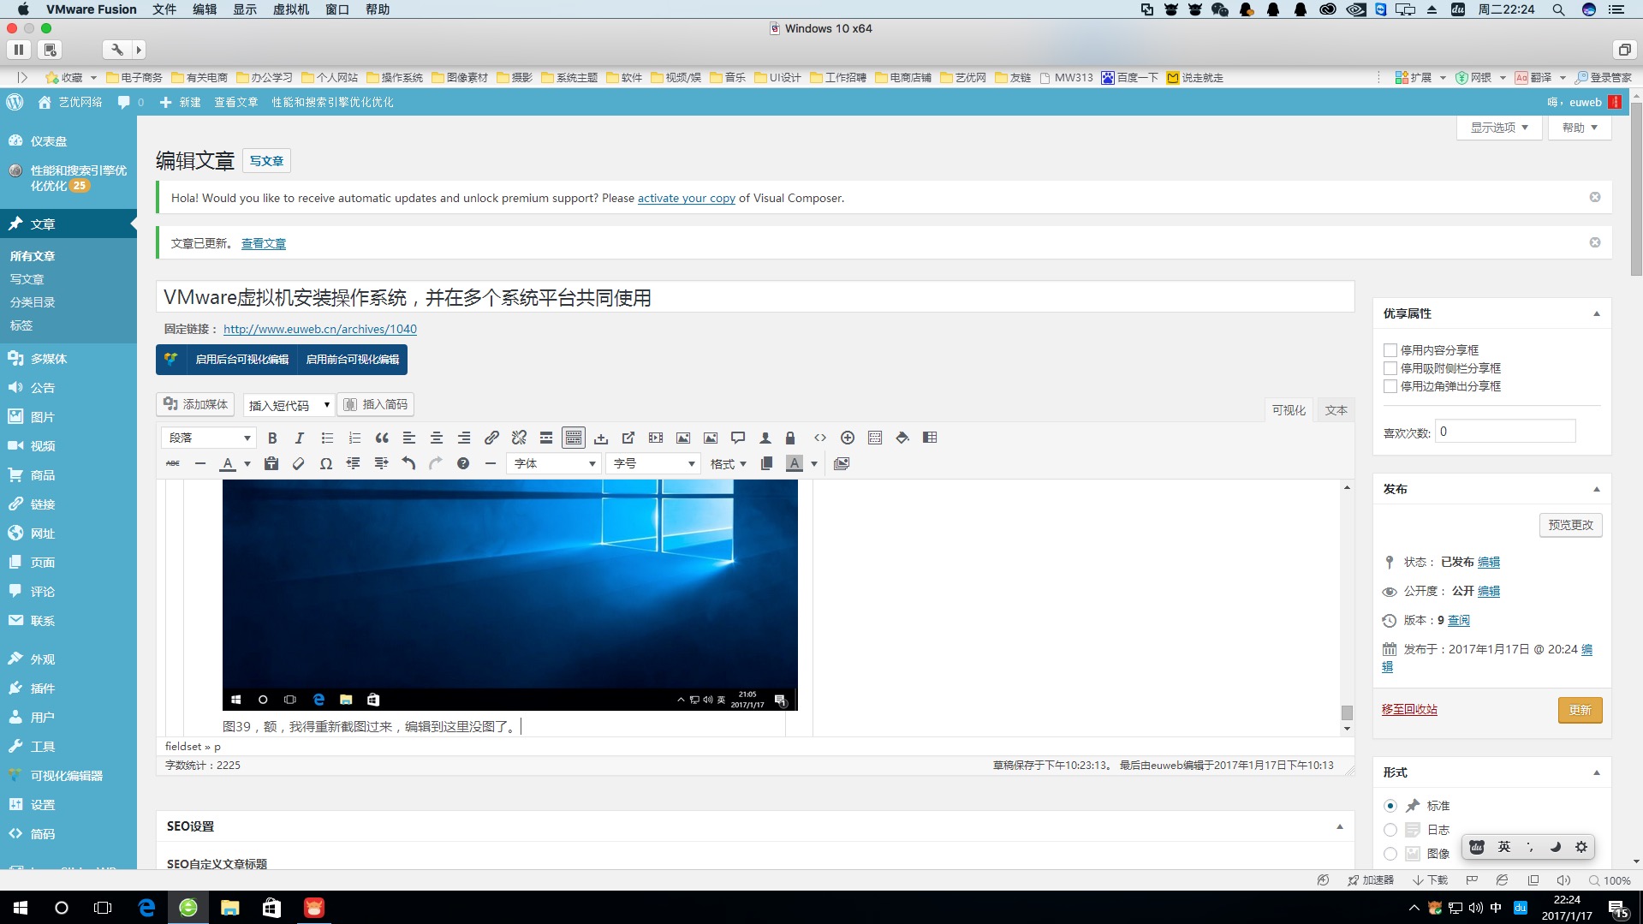Viewport: 1643px width, 924px height.
Task: Select the 日志 post format
Action: pos(1390,830)
